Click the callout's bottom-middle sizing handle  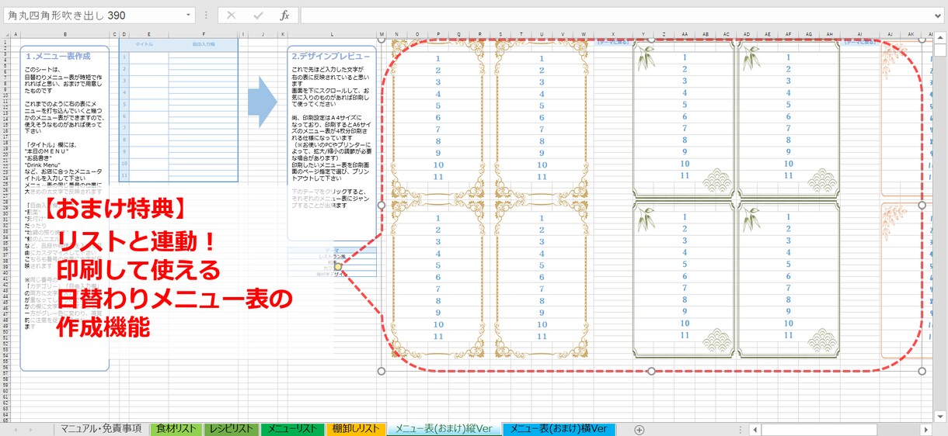pyautogui.click(x=651, y=371)
